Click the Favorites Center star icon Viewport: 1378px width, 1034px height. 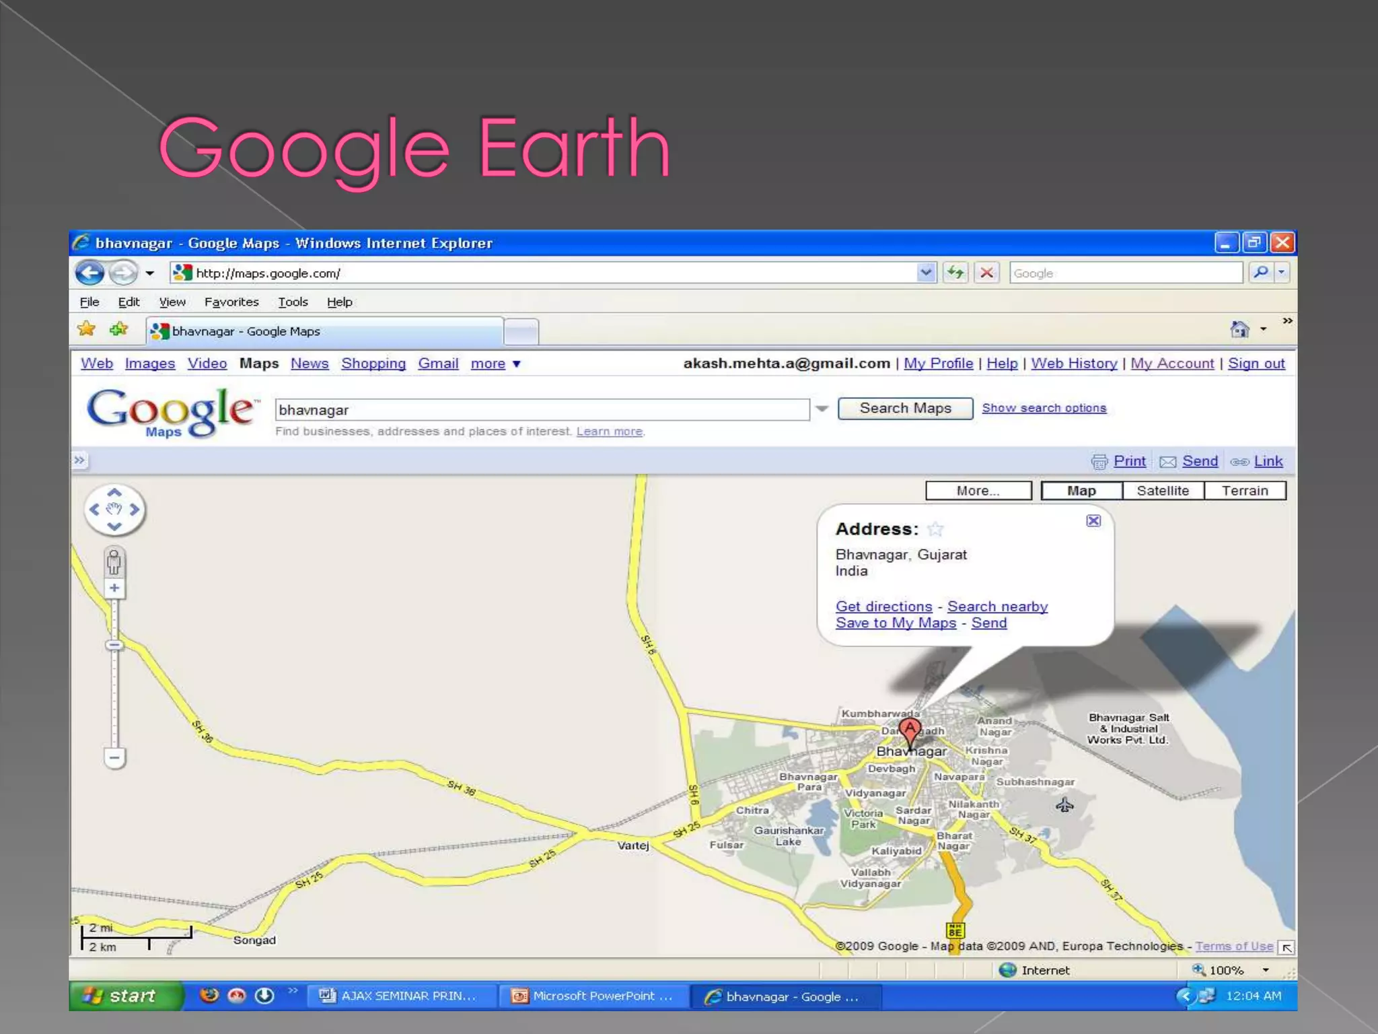(x=87, y=329)
